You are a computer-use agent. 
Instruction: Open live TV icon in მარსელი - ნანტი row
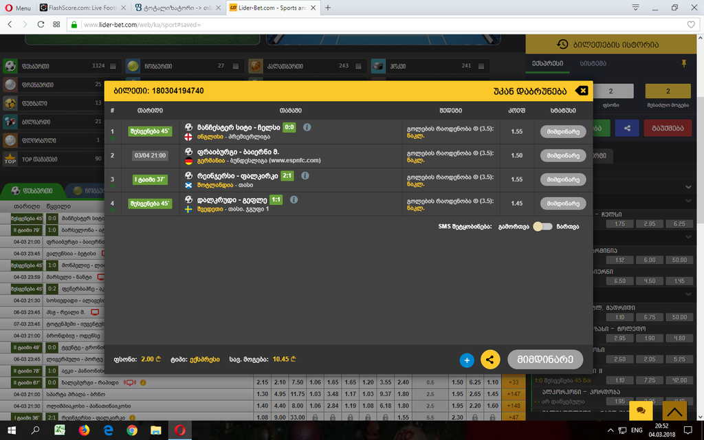point(101,277)
